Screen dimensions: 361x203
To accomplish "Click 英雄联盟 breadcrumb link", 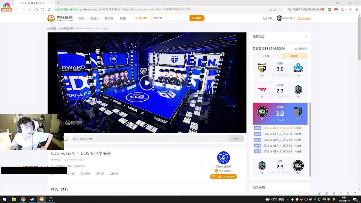I will 52,28.
